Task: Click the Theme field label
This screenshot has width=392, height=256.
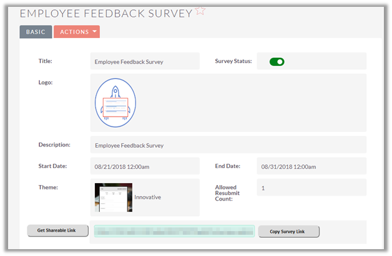Action: pyautogui.click(x=48, y=187)
